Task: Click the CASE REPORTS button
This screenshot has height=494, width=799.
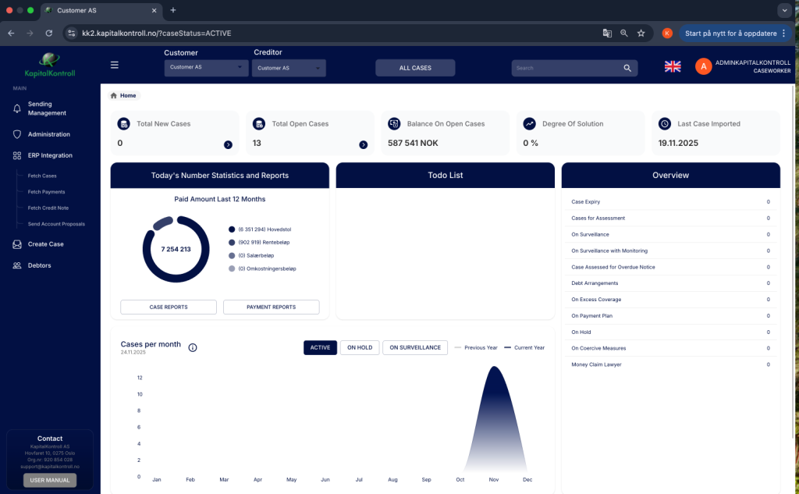Action: coord(169,307)
